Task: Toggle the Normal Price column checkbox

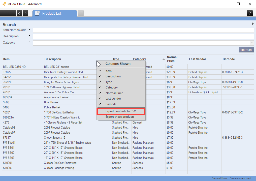Action: coord(100,93)
